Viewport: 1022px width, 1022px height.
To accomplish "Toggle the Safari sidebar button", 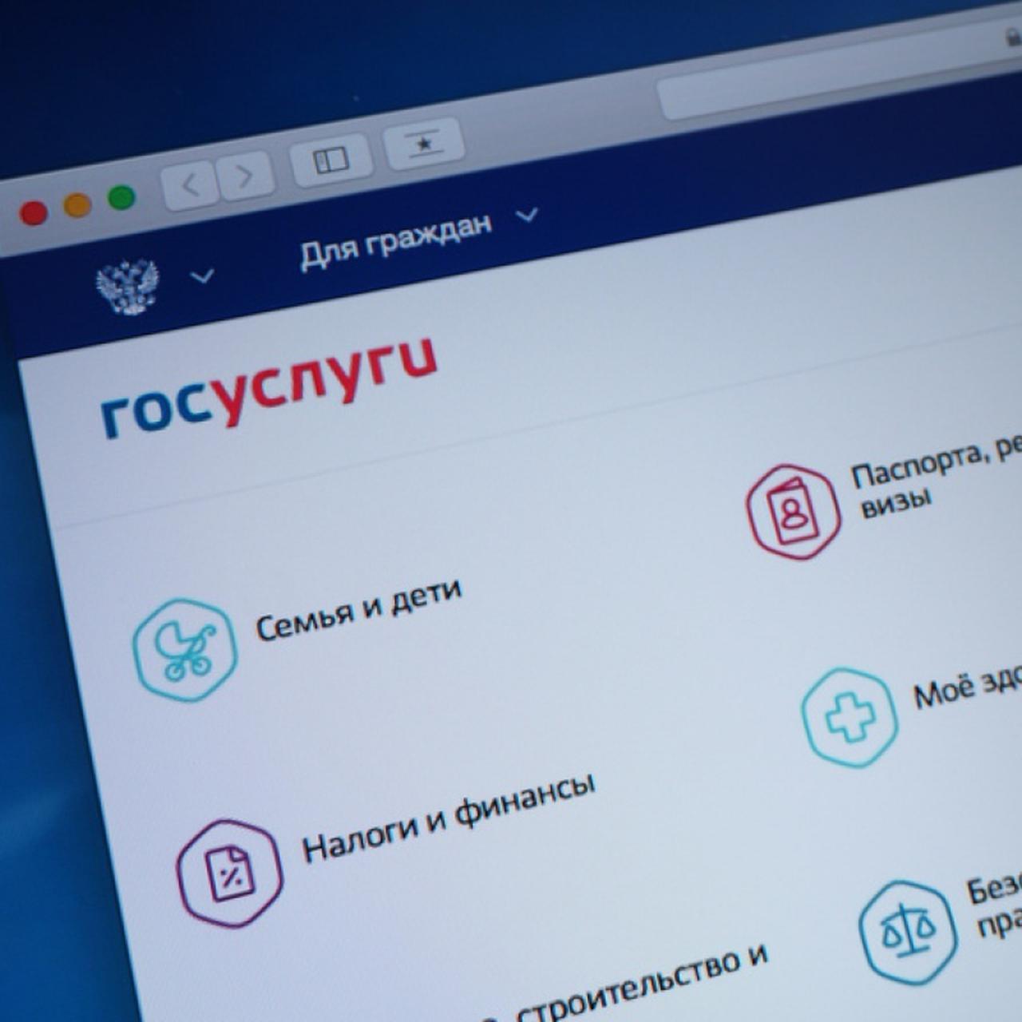I will click(x=331, y=160).
